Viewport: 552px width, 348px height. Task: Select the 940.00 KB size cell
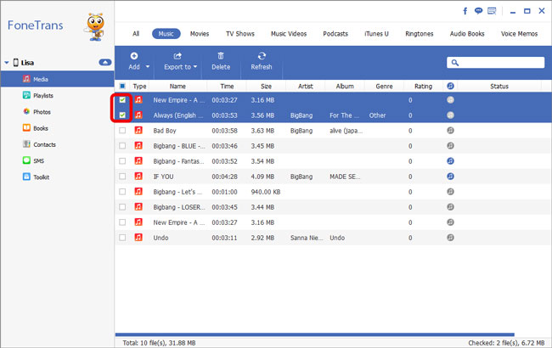click(x=266, y=192)
